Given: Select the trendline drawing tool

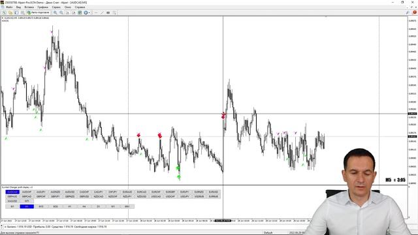Looking at the screenshot, I should coord(102,12).
